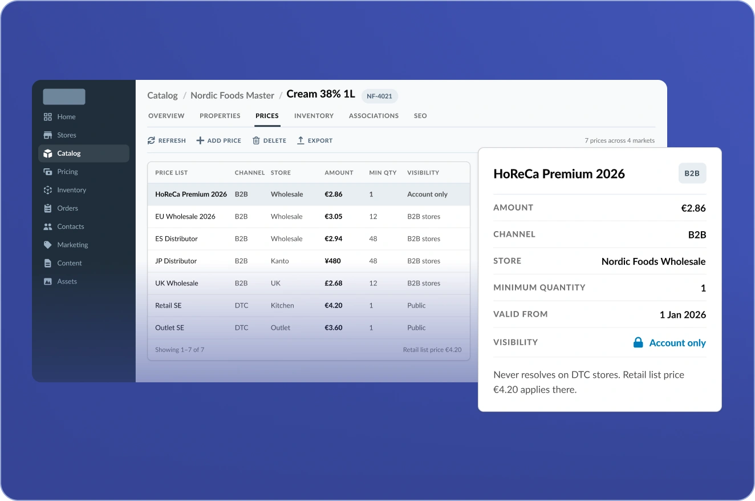Select the Prices tab

[267, 116]
